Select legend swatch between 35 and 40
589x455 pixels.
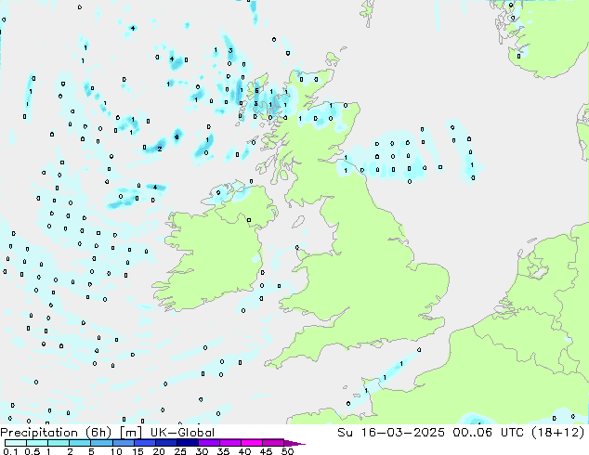[x=230, y=443]
